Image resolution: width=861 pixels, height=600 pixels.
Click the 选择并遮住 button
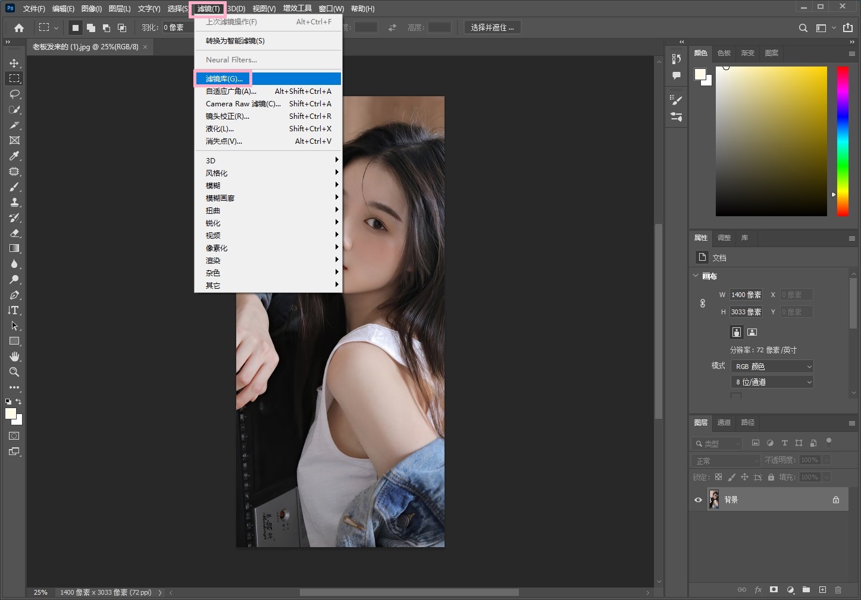click(492, 27)
